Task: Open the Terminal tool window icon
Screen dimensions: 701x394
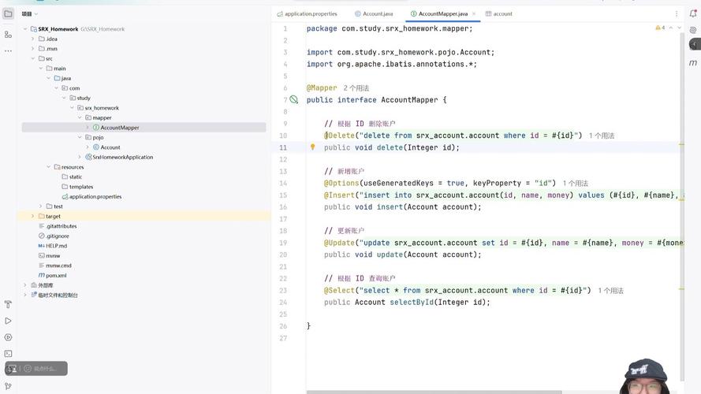Action: click(x=8, y=354)
